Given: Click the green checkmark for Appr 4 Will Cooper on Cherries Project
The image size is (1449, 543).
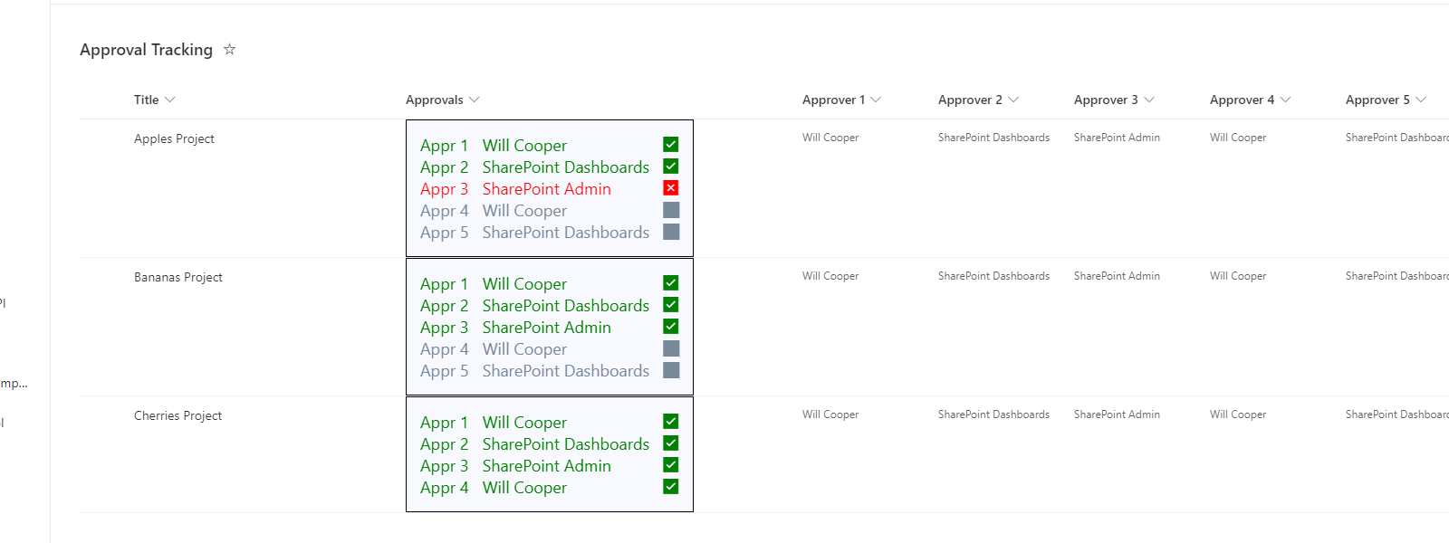Looking at the screenshot, I should pos(670,486).
